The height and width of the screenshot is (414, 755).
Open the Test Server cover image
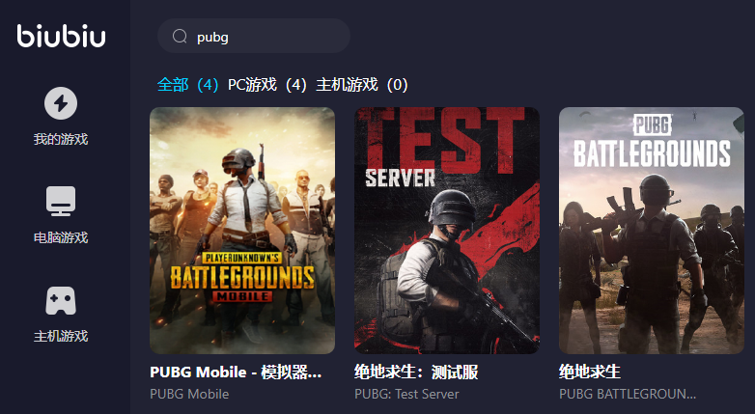click(447, 230)
